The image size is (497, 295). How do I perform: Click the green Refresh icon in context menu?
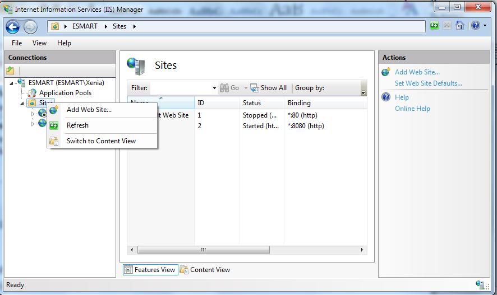[54, 125]
